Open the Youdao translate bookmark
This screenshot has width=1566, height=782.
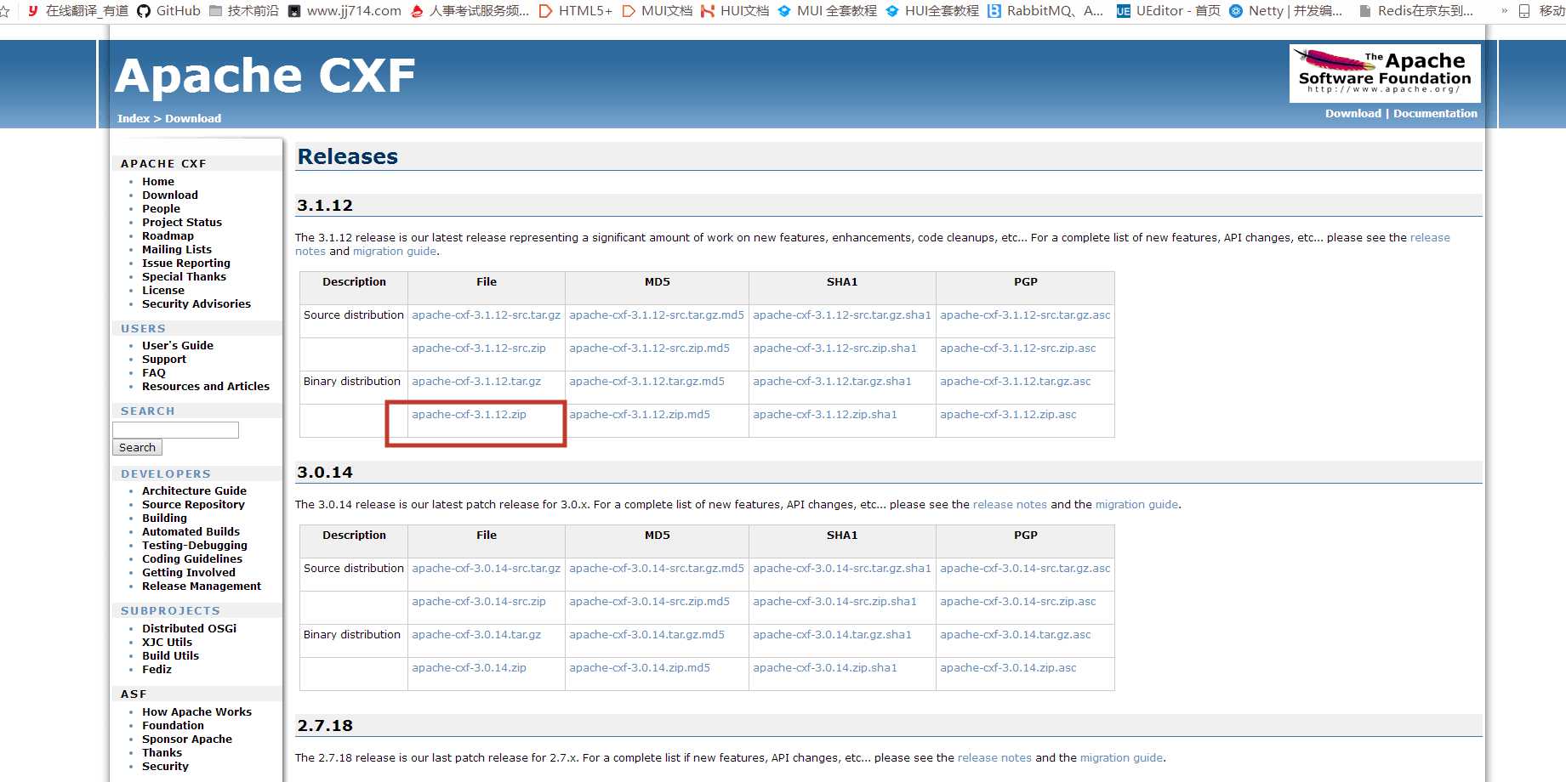pos(77,11)
